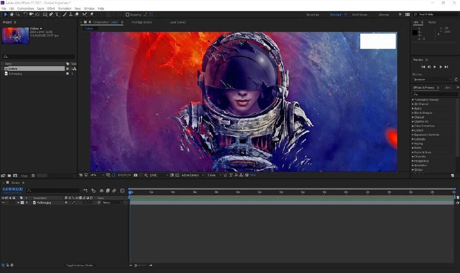Toggle mask and shape path visibility
Screen dimensions: 460x273
113,175
